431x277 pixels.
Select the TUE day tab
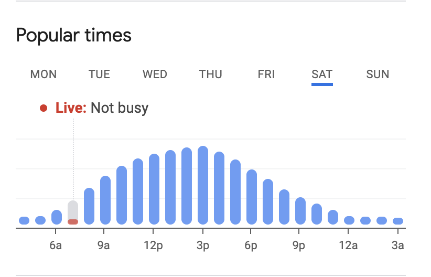pos(99,74)
